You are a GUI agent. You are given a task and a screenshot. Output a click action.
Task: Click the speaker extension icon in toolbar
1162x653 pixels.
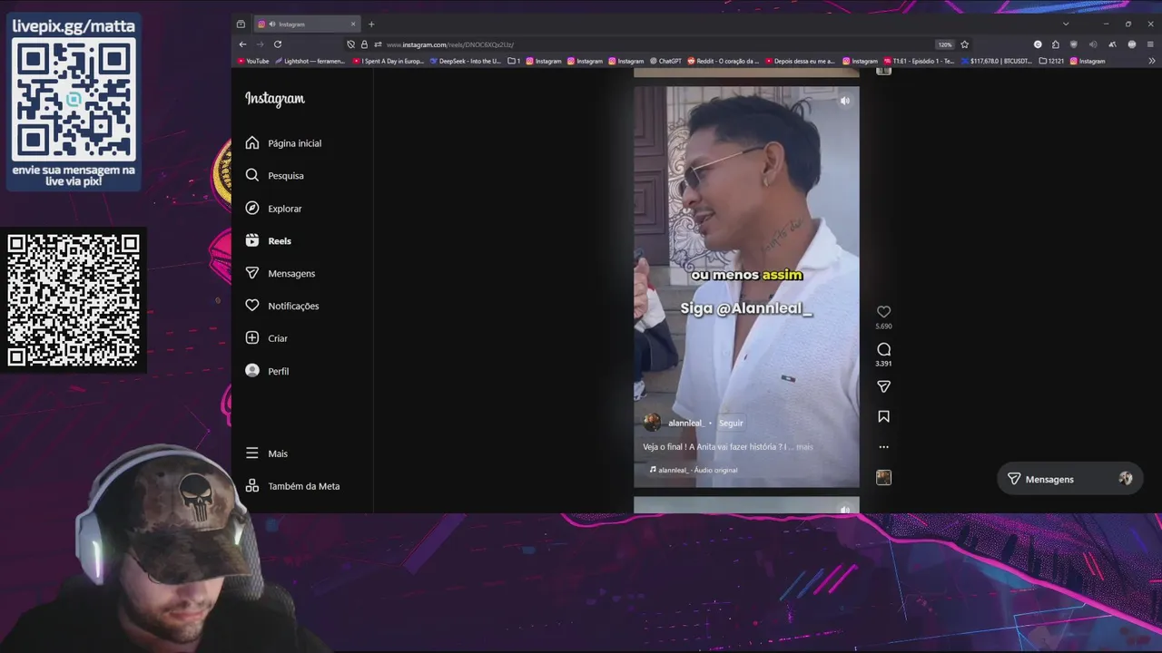(x=1093, y=44)
